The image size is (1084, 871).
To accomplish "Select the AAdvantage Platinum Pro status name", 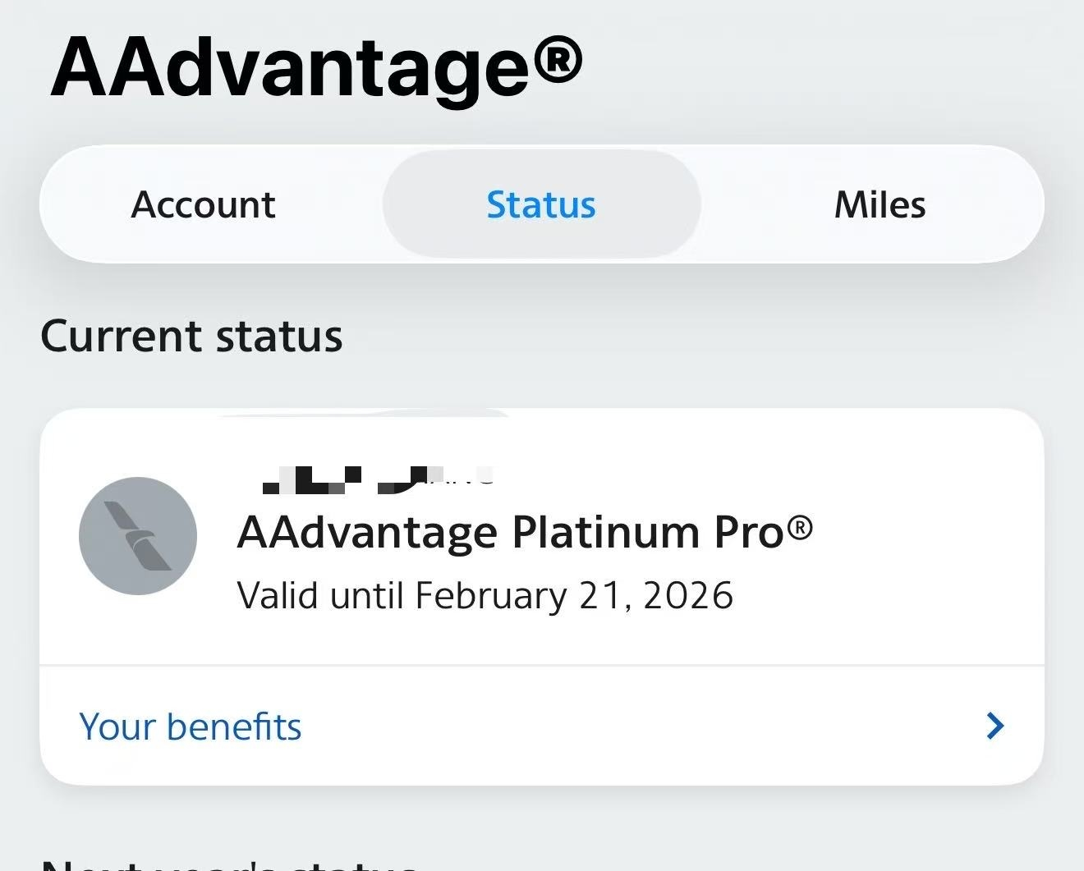I will pyautogui.click(x=511, y=533).
